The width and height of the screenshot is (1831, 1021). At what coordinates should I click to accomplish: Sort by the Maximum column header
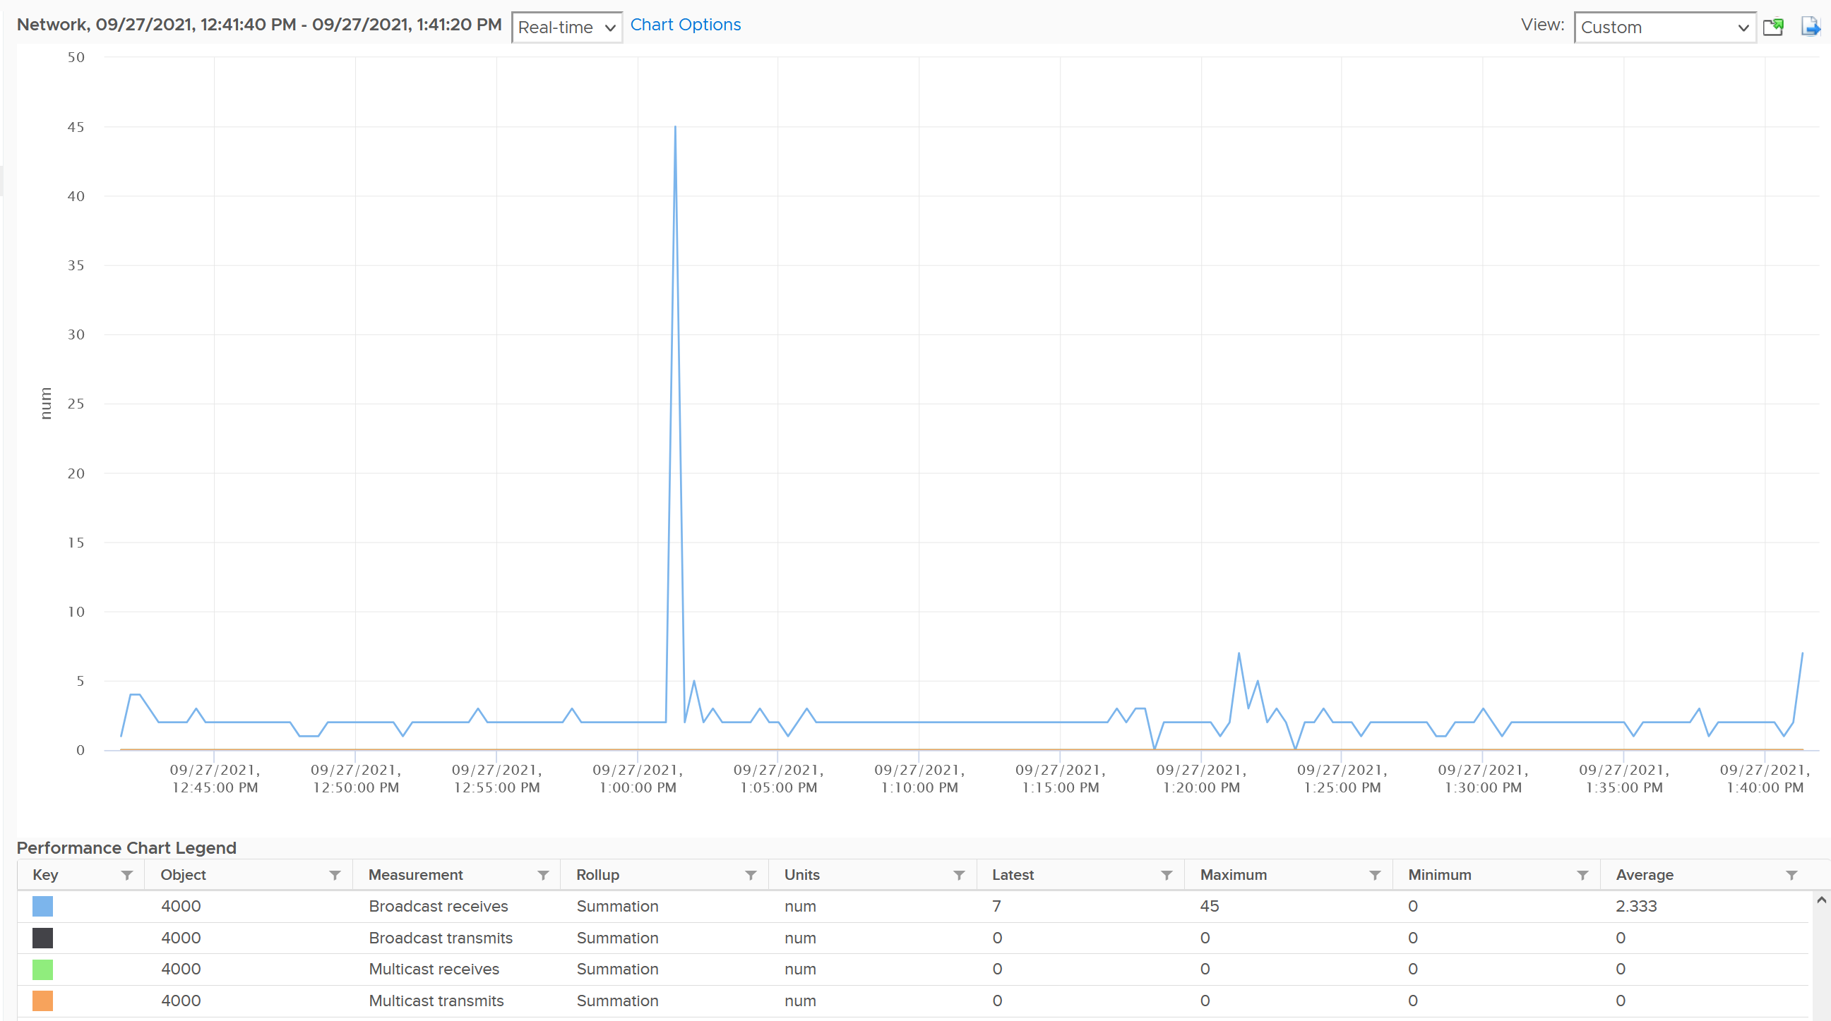click(x=1233, y=875)
